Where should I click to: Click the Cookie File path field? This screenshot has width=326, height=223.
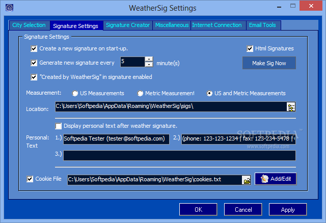click(x=155, y=180)
